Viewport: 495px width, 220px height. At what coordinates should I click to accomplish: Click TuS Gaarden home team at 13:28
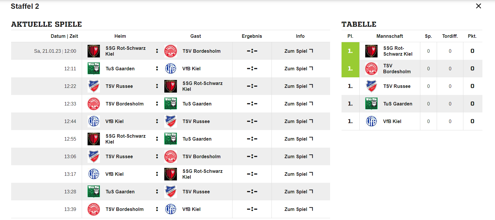pos(120,192)
